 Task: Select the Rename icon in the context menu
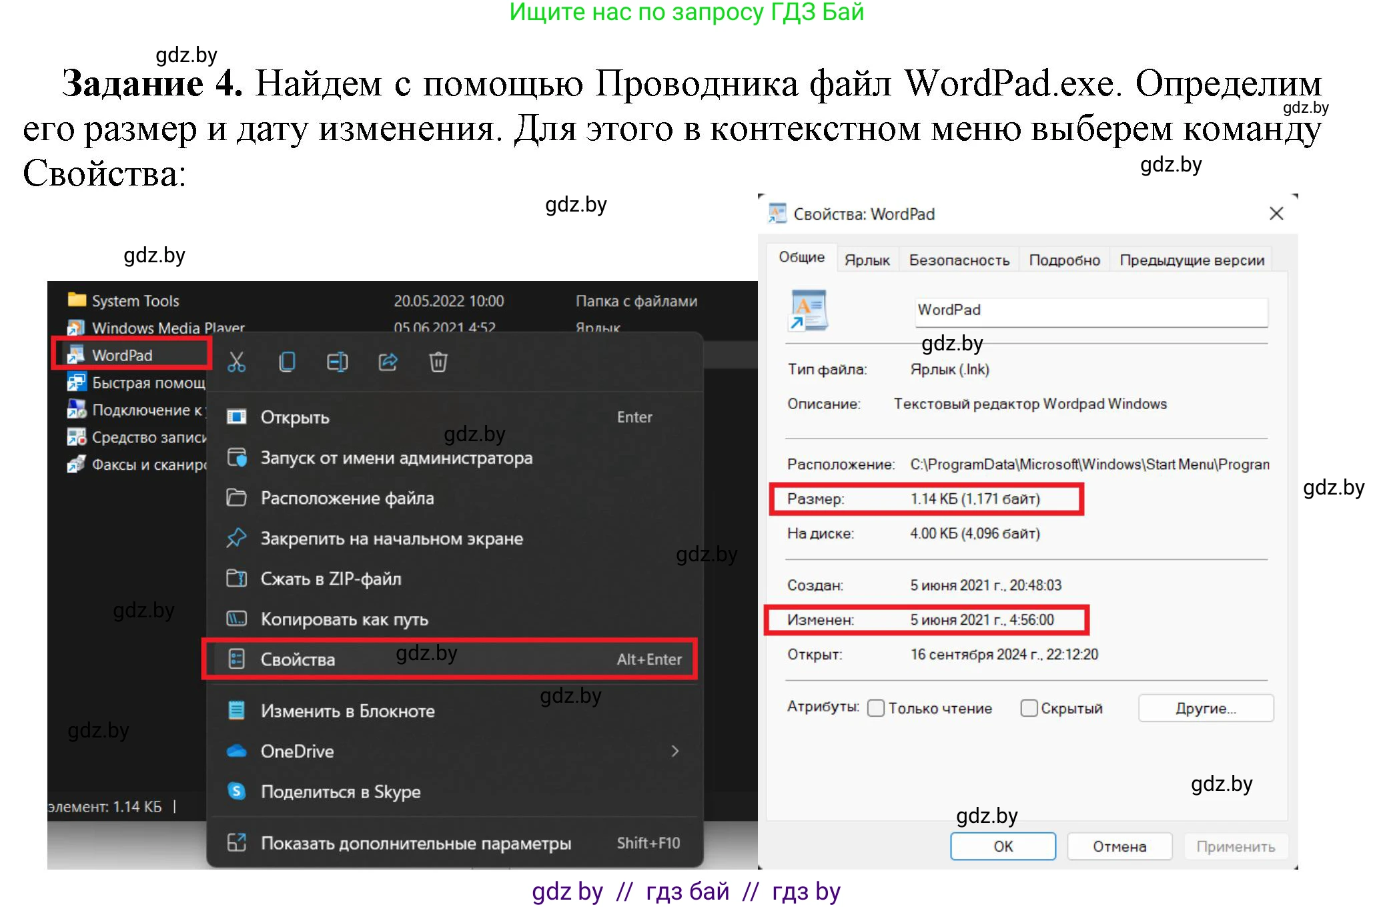click(337, 362)
